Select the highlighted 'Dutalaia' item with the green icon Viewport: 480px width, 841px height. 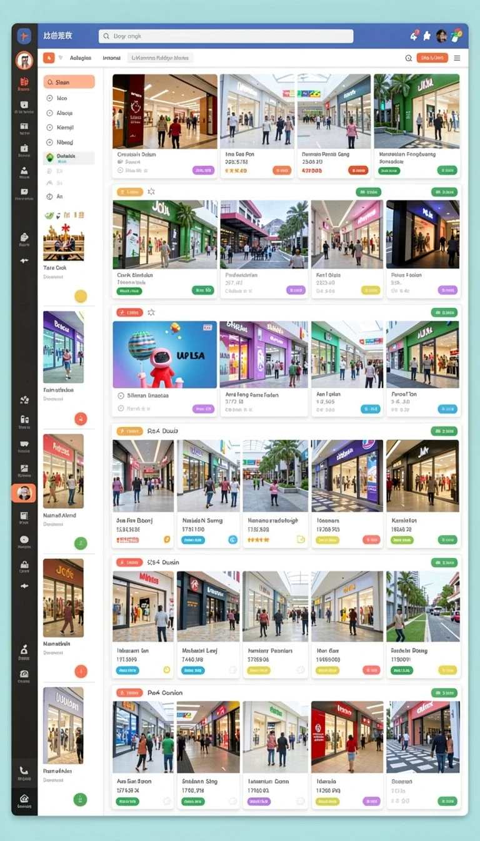69,158
